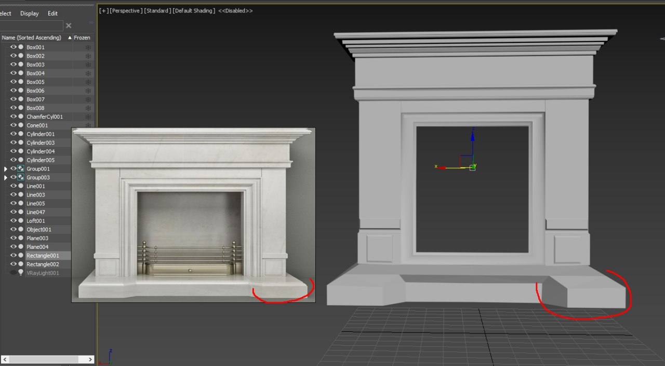This screenshot has height=366, width=665.
Task: Click Group001 group icon
Action: point(21,168)
